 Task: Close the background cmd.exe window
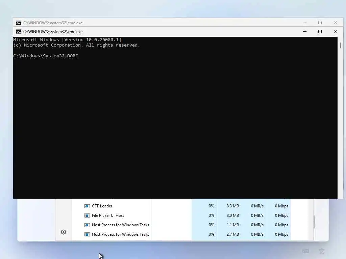336,23
